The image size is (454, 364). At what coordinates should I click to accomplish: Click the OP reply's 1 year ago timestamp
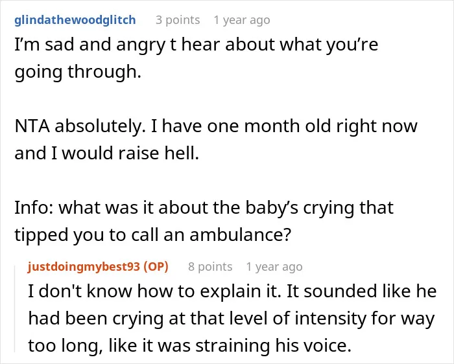(274, 266)
